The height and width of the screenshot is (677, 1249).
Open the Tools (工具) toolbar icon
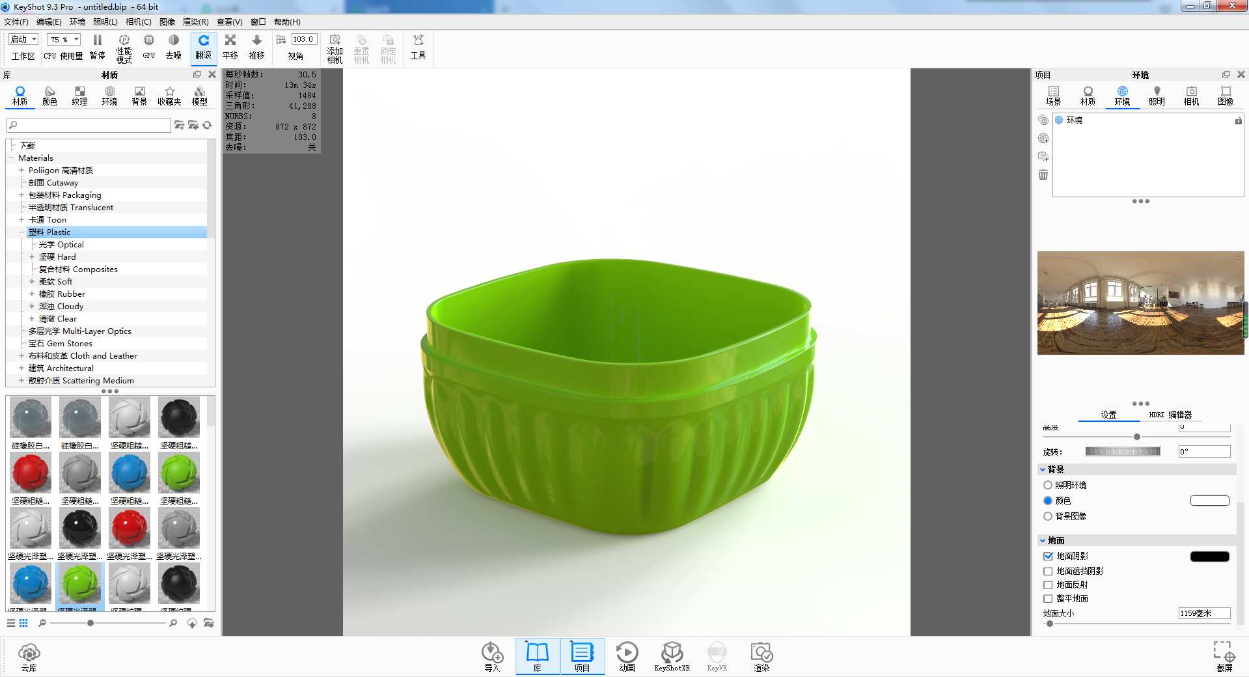point(418,48)
